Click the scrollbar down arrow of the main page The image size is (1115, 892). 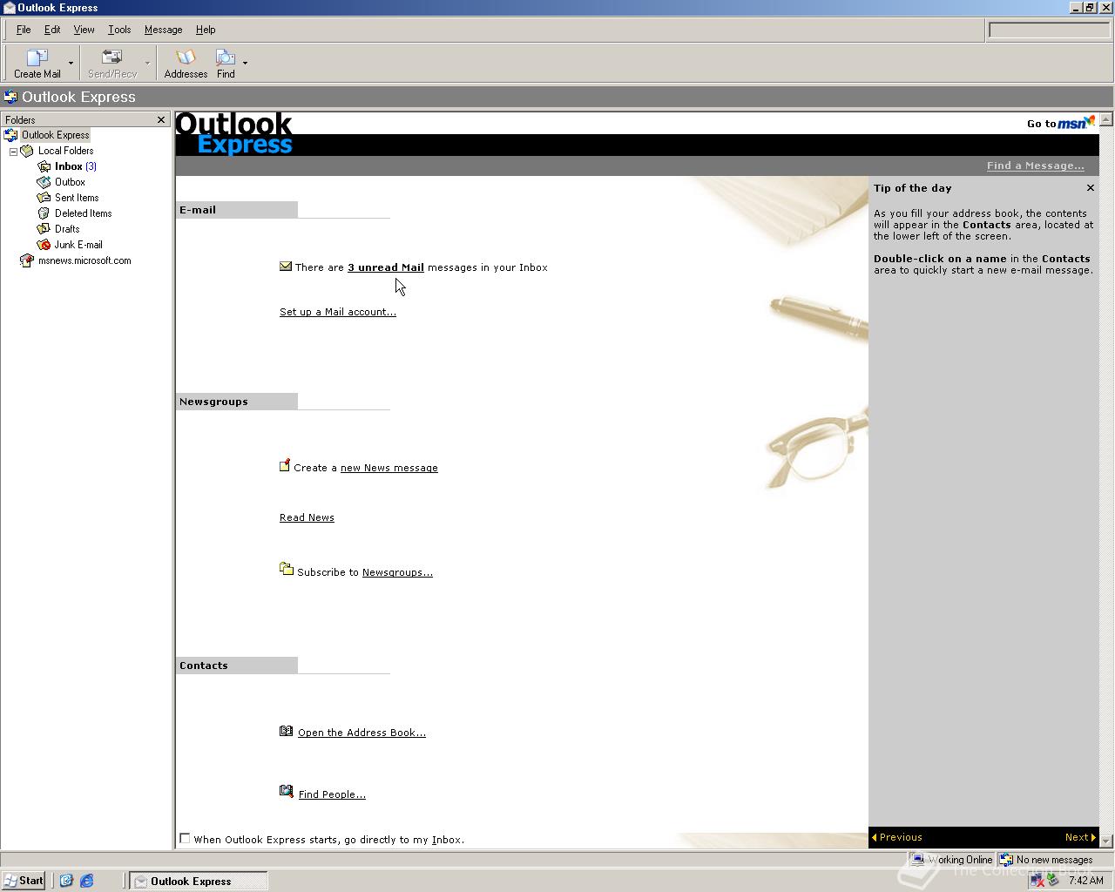click(1106, 841)
